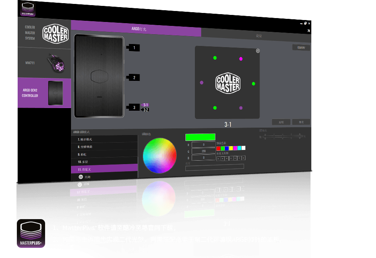376x258 pixels.
Task: Pick the green preset color swatch
Action: coord(223,148)
